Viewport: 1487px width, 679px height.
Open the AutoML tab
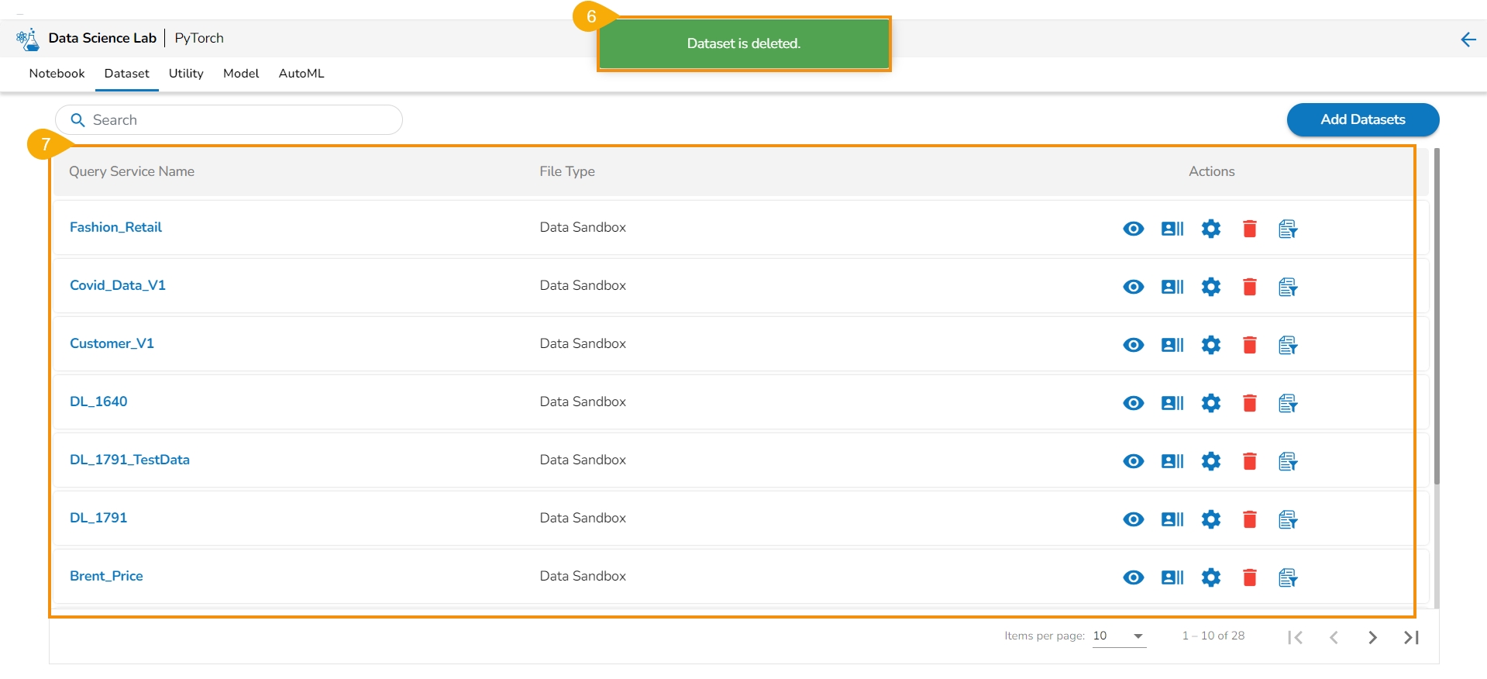301,74
